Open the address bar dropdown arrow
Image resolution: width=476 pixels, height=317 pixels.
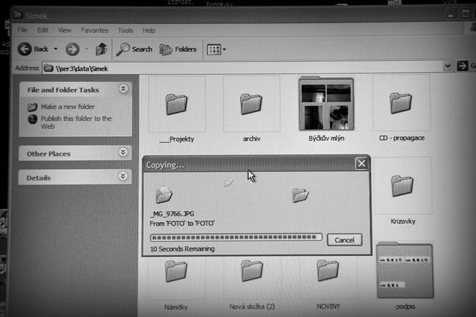tap(448, 66)
